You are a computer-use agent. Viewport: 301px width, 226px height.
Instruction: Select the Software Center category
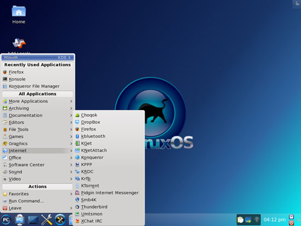(x=38, y=165)
